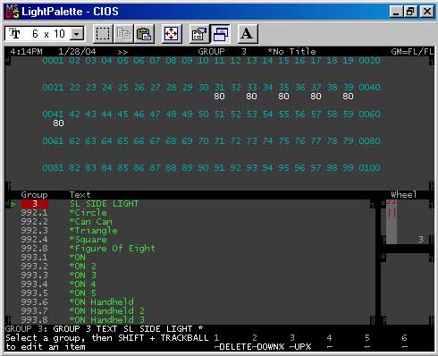The image size is (438, 356).
Task: Click the 80 level under channel 37
Action: click(x=316, y=97)
